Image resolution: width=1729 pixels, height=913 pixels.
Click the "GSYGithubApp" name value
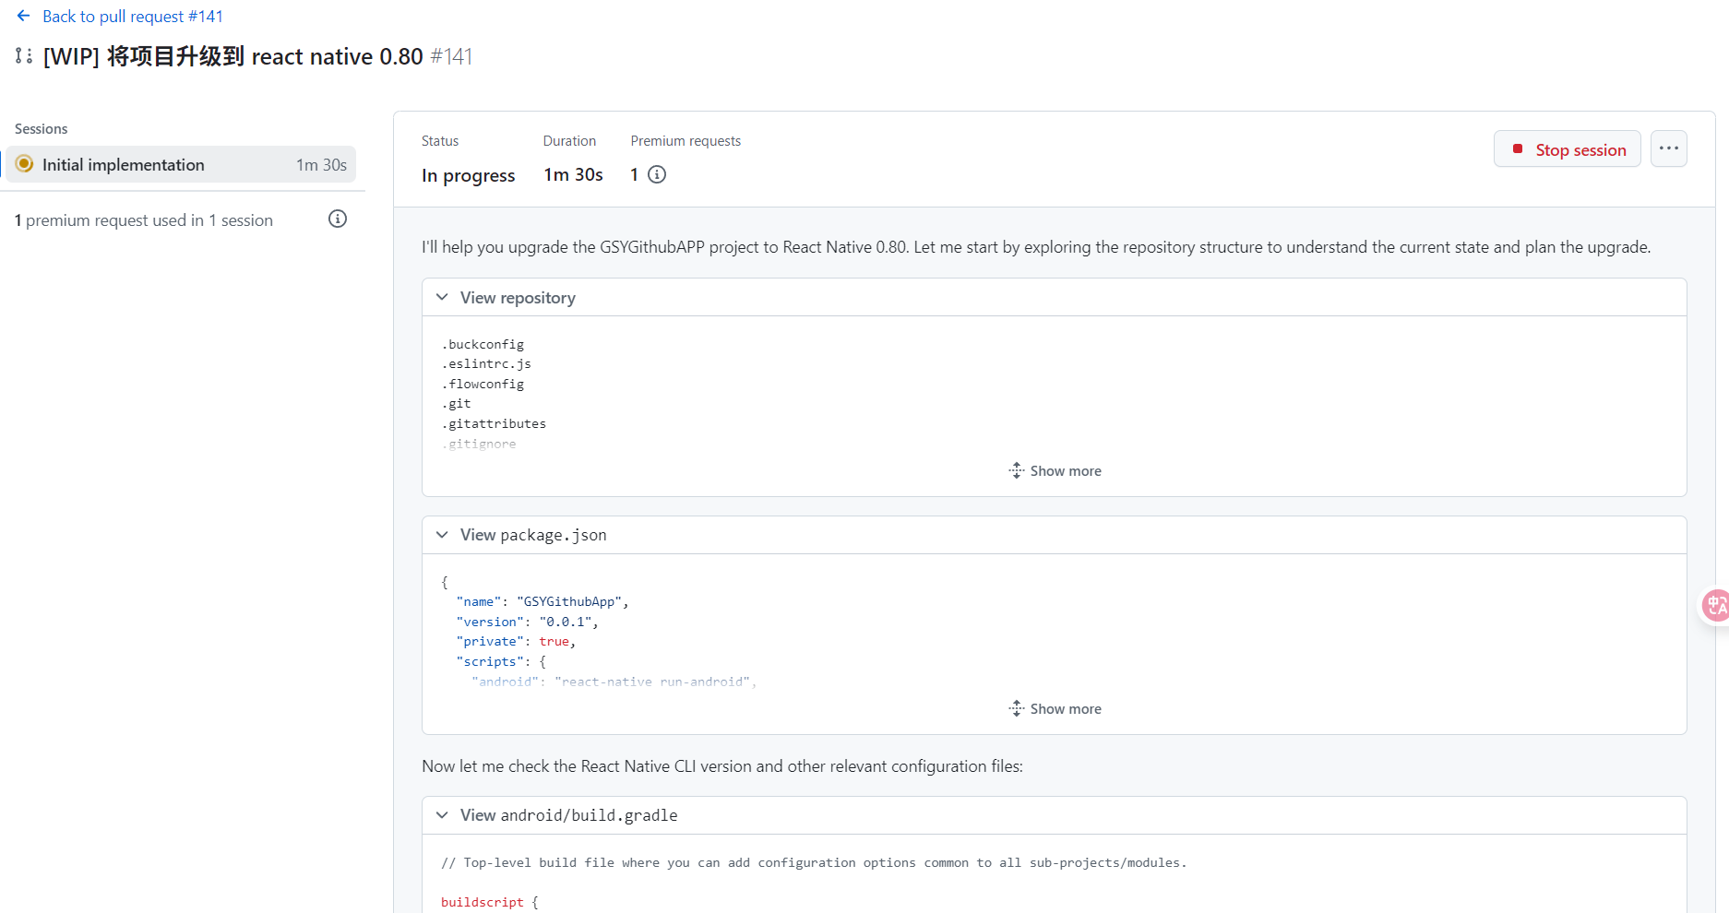point(569,602)
